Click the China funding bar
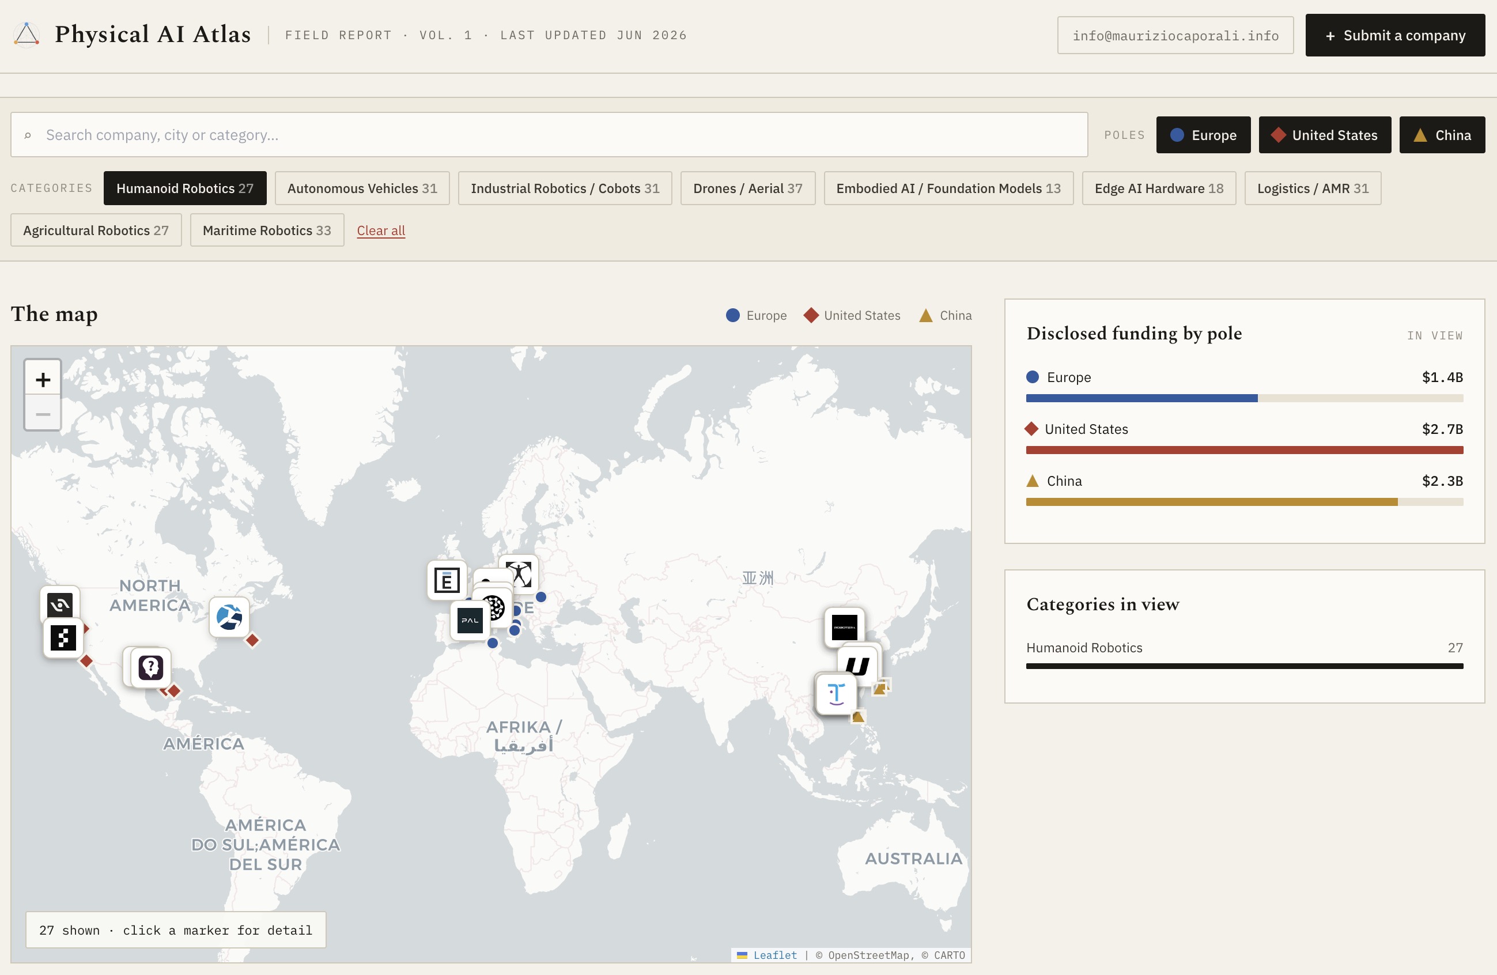 (1244, 502)
